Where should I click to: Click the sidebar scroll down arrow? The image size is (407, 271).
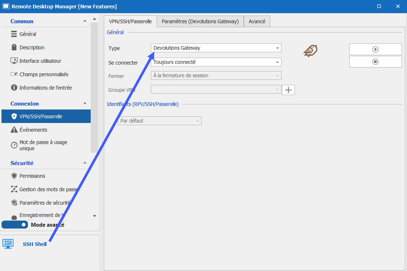pos(94,216)
